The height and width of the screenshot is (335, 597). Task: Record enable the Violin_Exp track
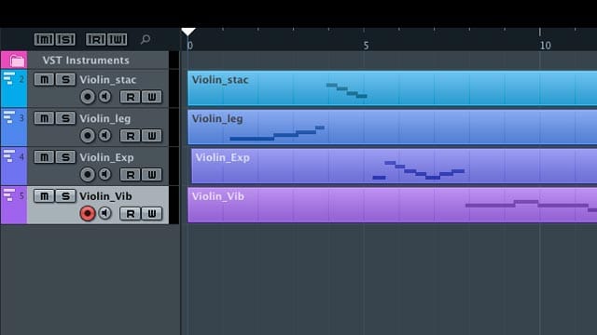(87, 174)
